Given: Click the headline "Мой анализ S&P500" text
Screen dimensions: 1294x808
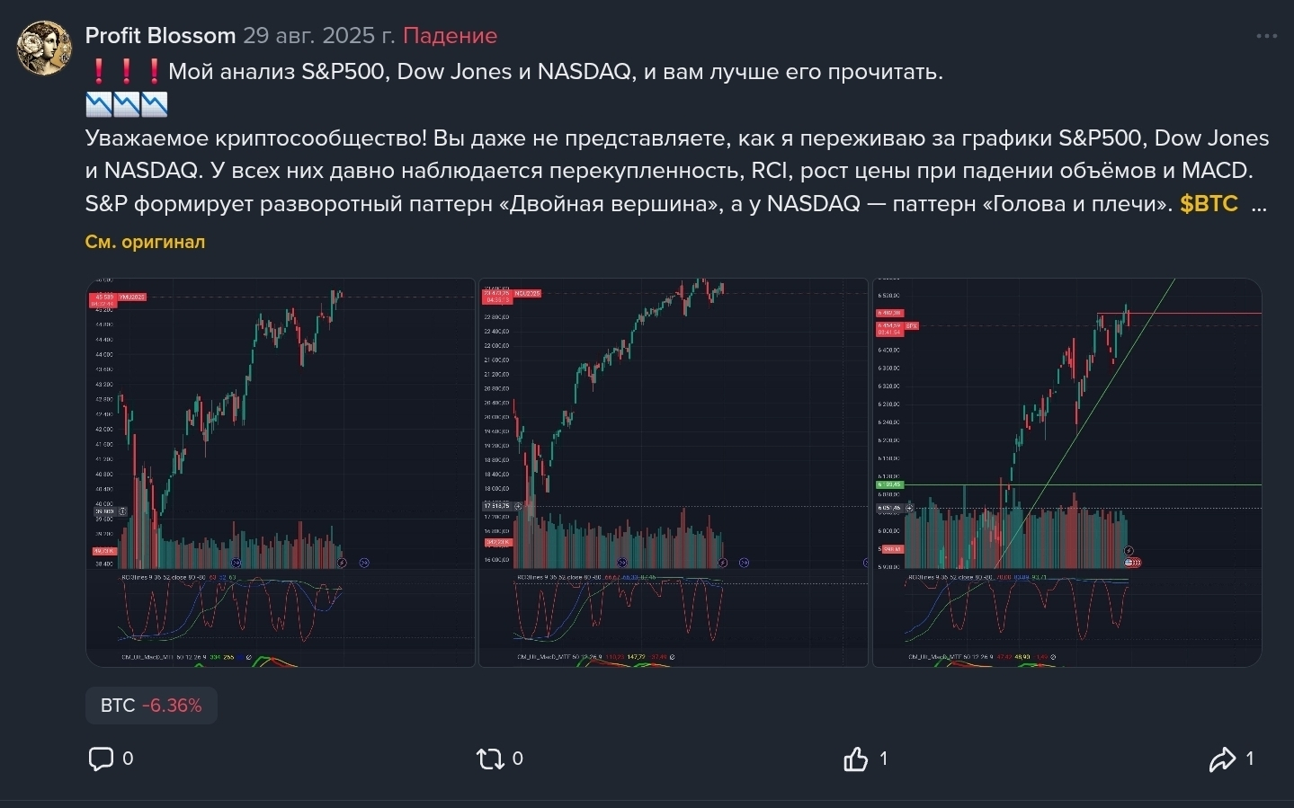Looking at the screenshot, I should (x=555, y=72).
